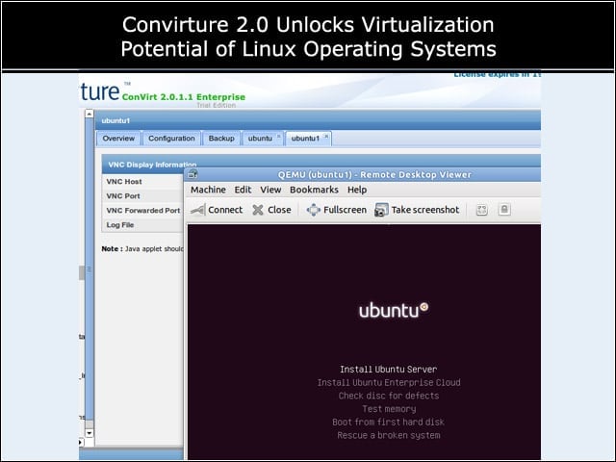Click the ConVirt 2.0.1.1 Enterprise version text
This screenshot has height=462, width=616.
184,97
